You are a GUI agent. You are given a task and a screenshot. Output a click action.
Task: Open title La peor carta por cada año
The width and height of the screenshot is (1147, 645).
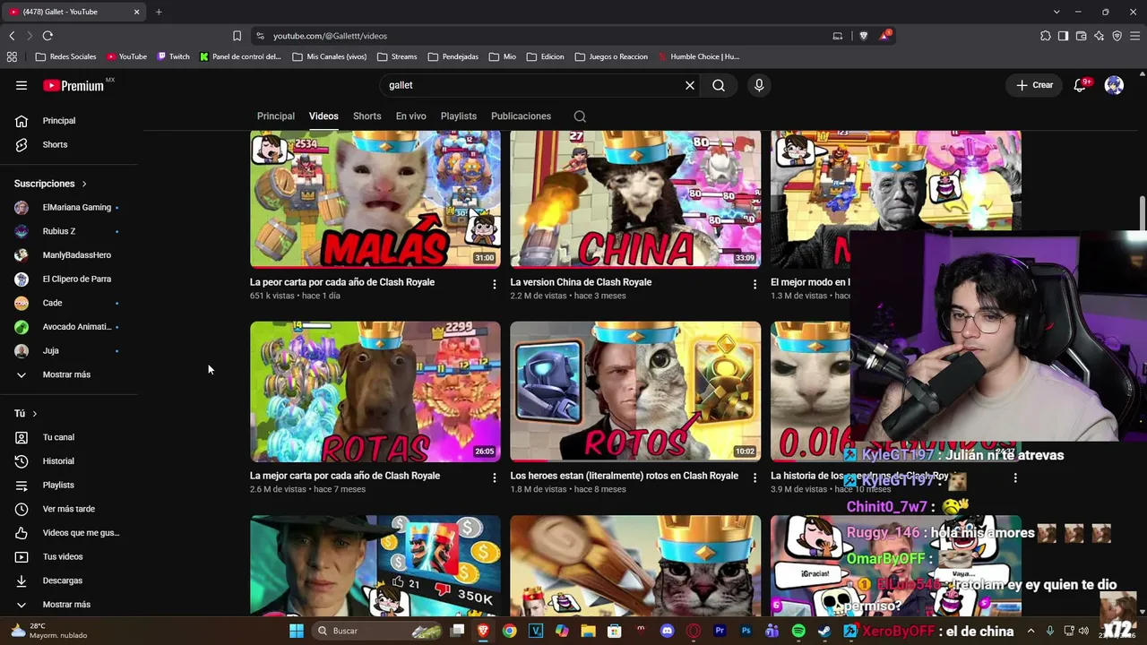(x=342, y=282)
